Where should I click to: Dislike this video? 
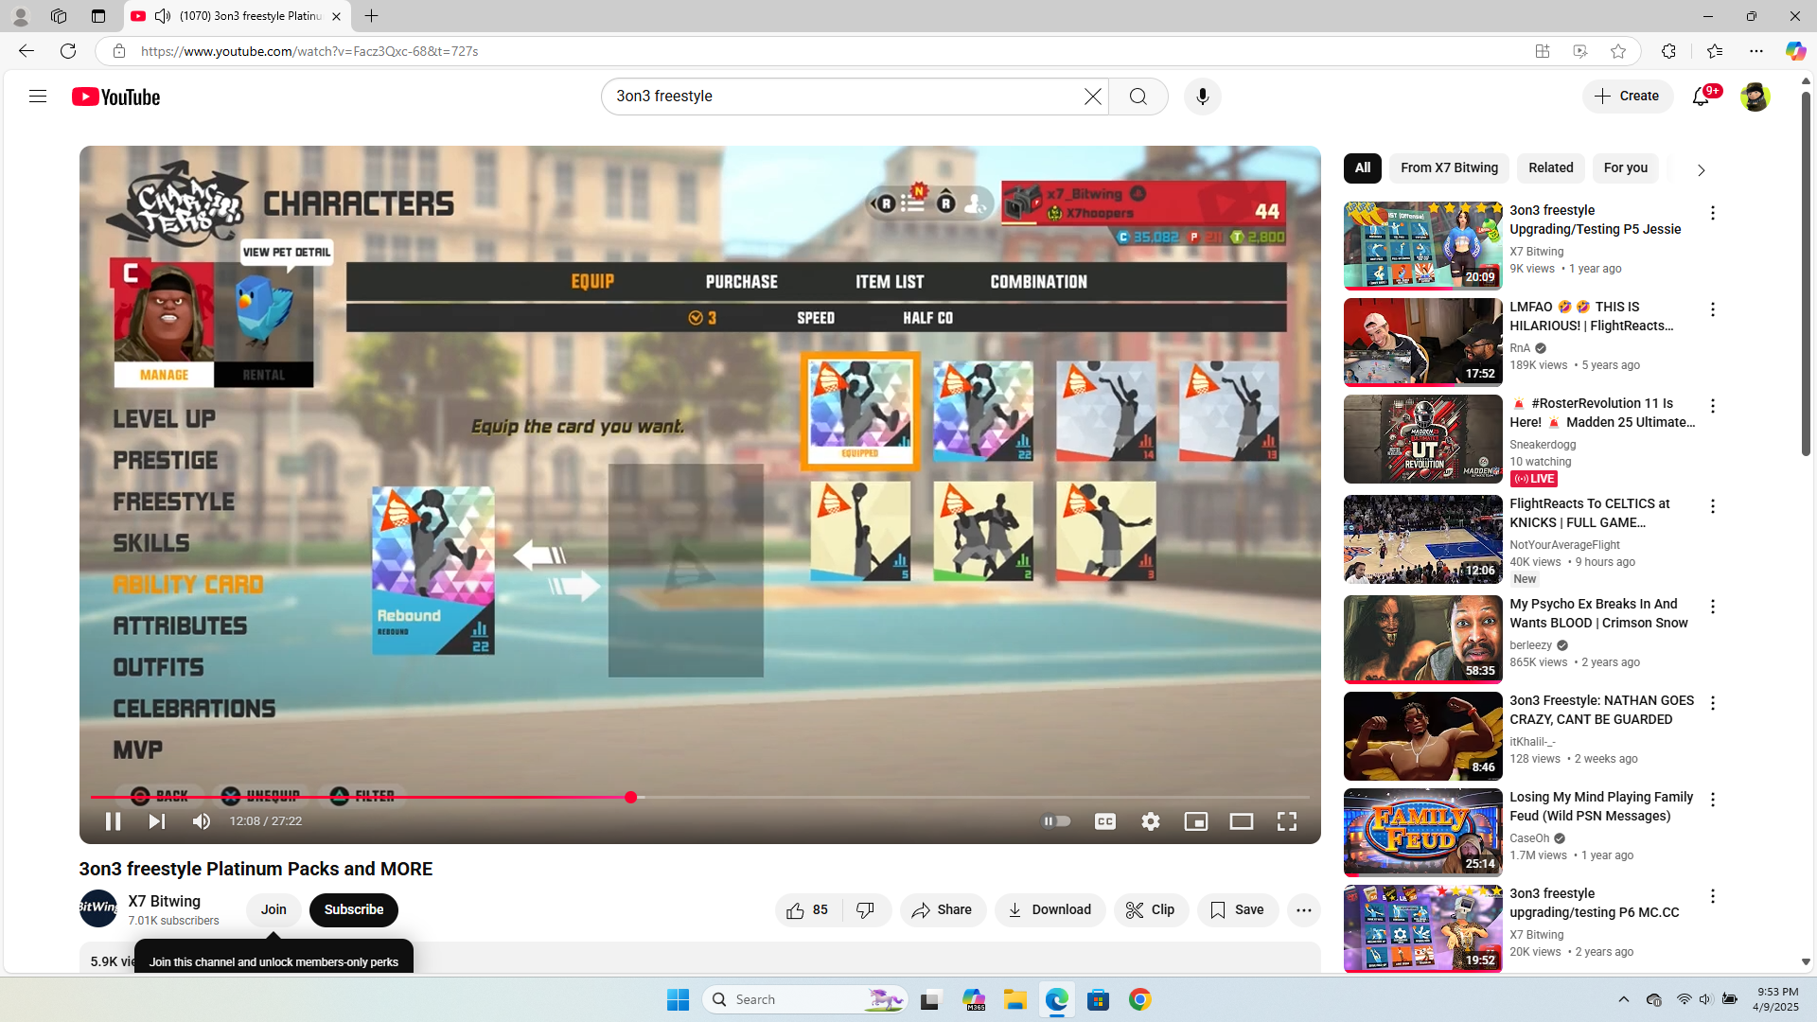[x=866, y=910]
